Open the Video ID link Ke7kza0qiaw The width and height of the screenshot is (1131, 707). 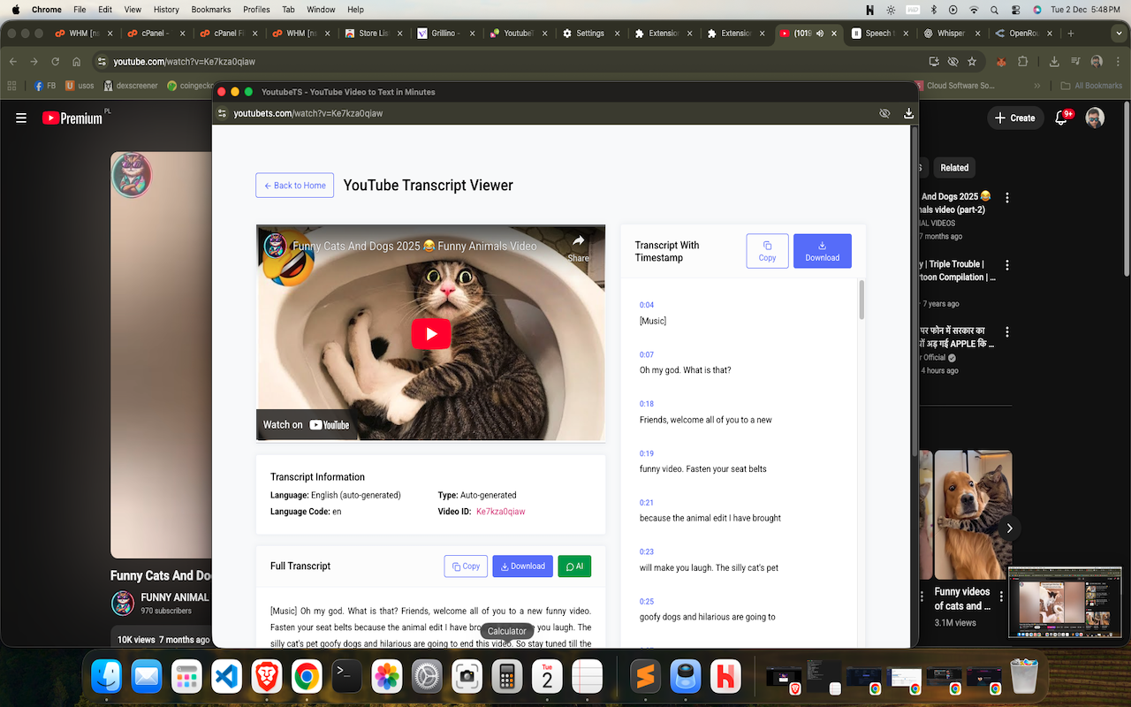(499, 511)
